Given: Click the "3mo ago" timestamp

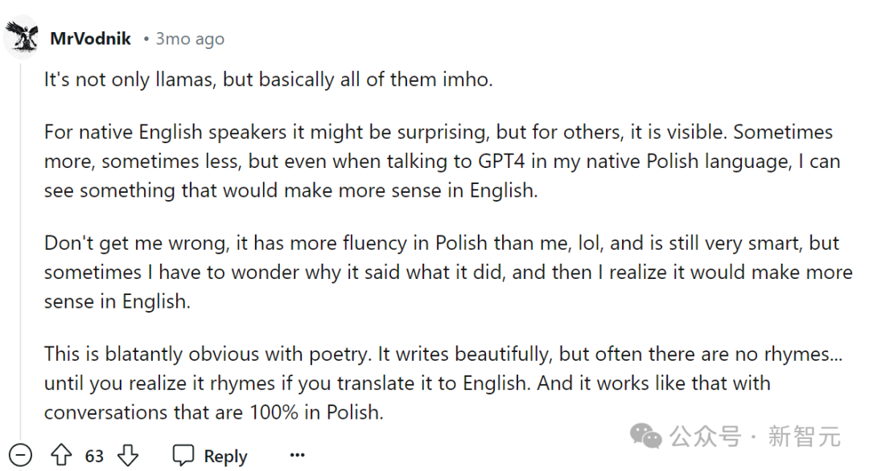Looking at the screenshot, I should pos(190,39).
